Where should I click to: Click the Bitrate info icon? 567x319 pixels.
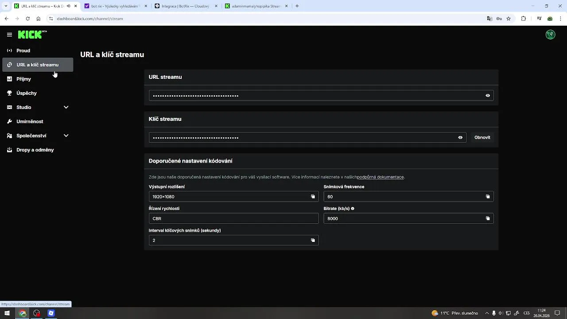tap(353, 208)
